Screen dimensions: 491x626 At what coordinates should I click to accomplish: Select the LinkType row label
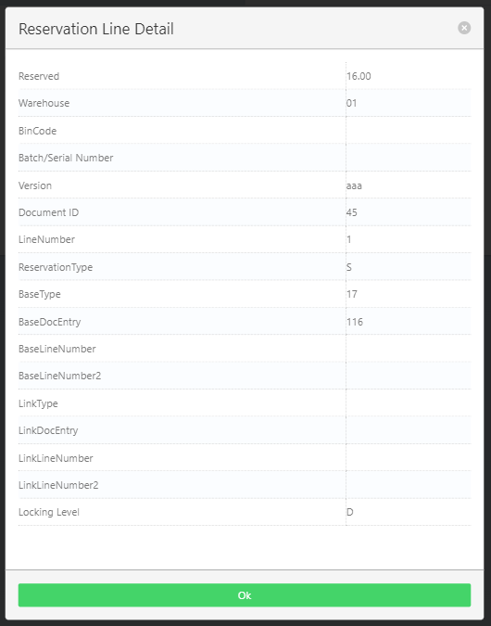coord(38,403)
